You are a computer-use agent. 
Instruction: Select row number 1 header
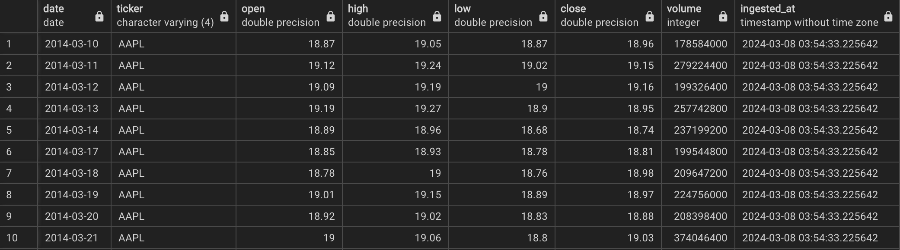pyautogui.click(x=19, y=44)
